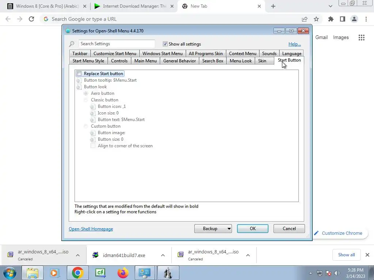Close the downloads bar
Viewport: 374px width, 280px height.
pyautogui.click(x=367, y=255)
